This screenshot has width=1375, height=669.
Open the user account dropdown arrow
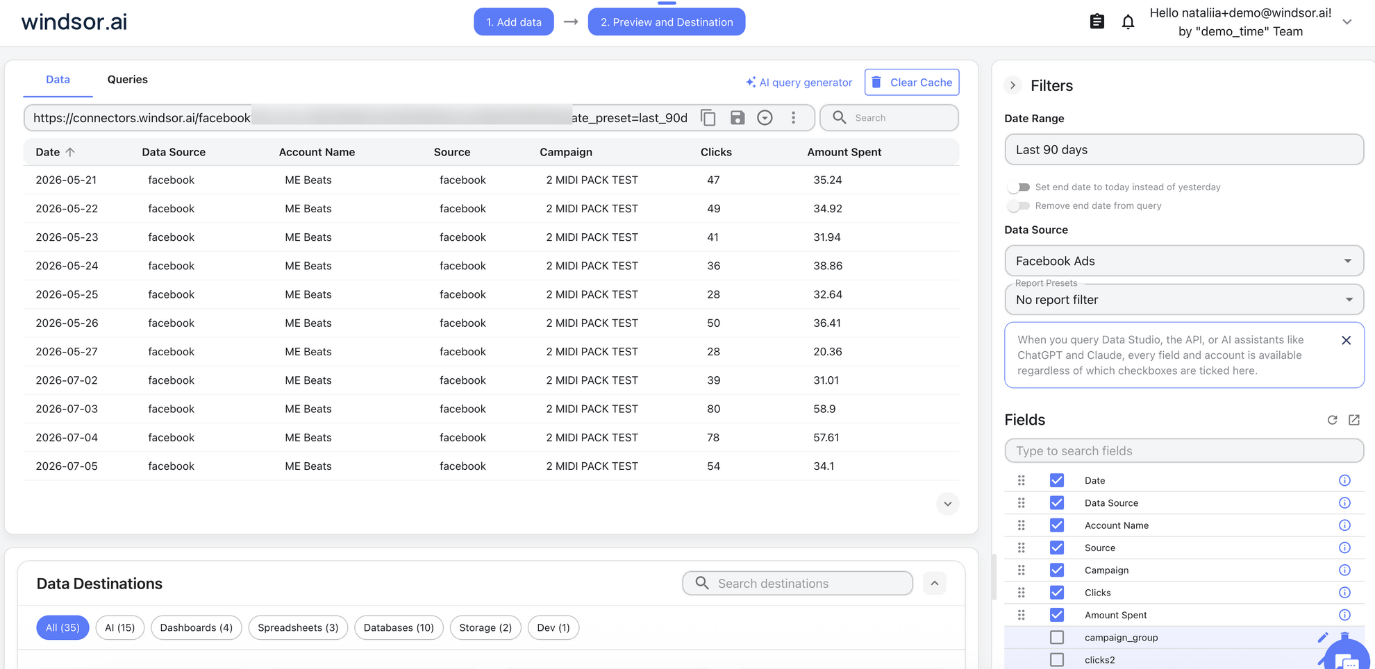pyautogui.click(x=1347, y=22)
